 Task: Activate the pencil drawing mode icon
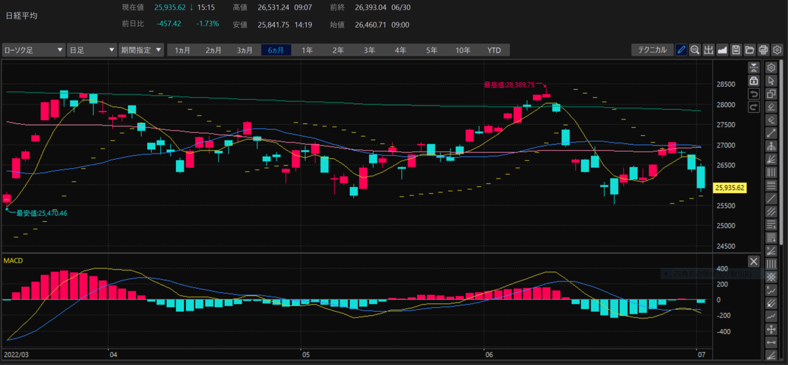click(681, 50)
